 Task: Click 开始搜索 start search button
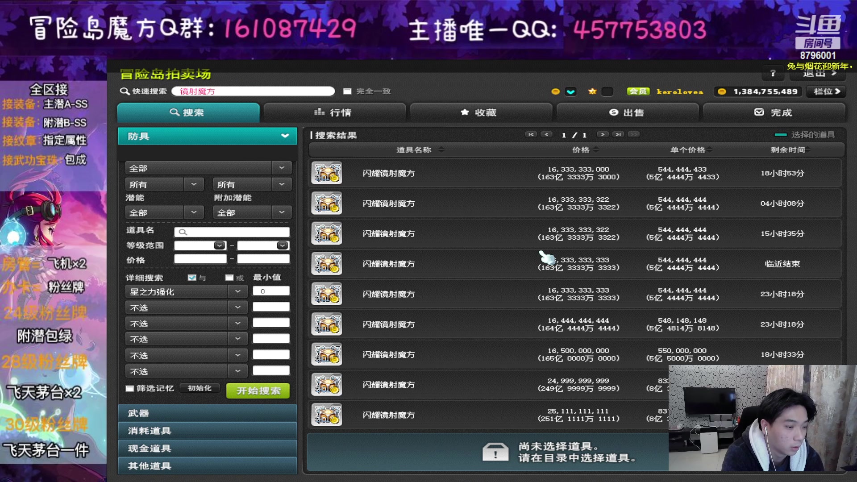coord(258,391)
